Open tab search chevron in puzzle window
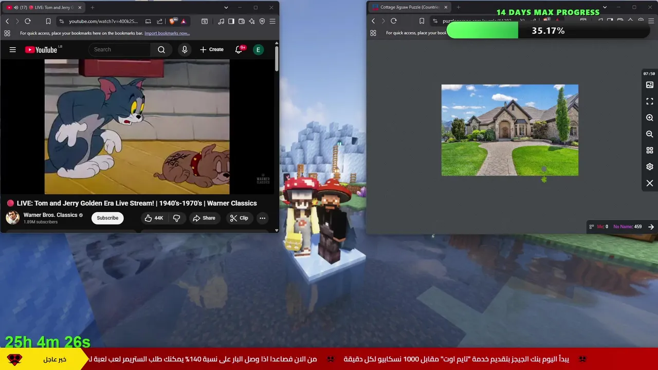This screenshot has height=370, width=658. (605, 7)
